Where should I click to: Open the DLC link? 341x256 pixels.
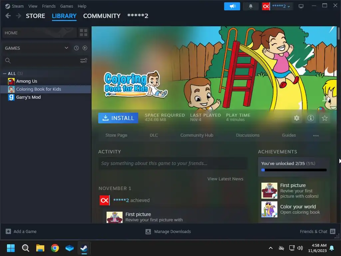click(x=154, y=135)
